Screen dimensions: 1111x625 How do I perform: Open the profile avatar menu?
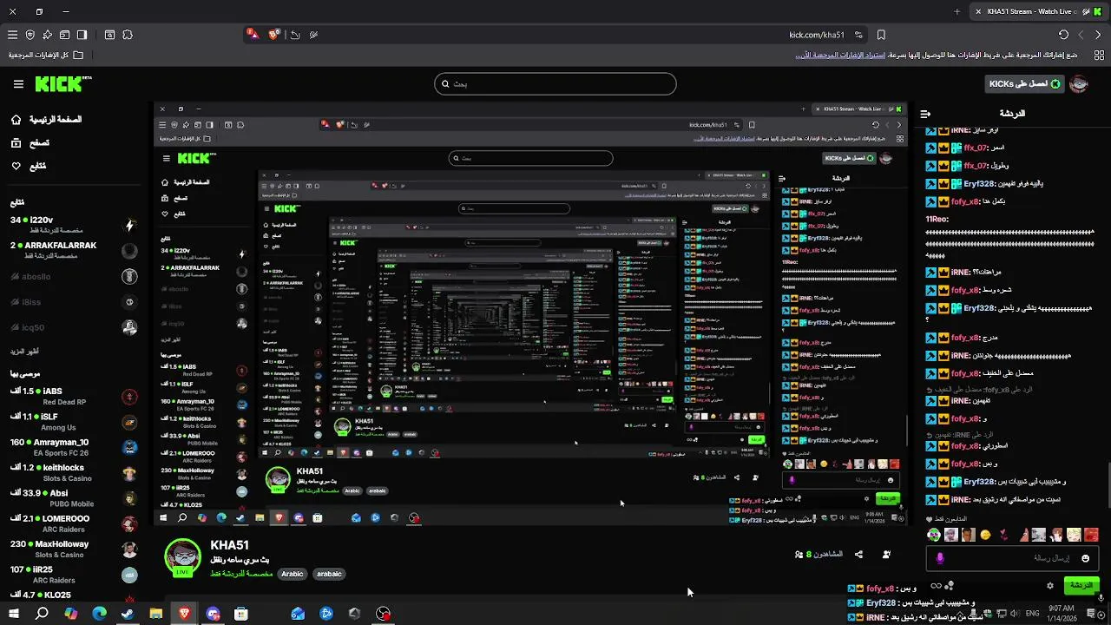click(1079, 84)
